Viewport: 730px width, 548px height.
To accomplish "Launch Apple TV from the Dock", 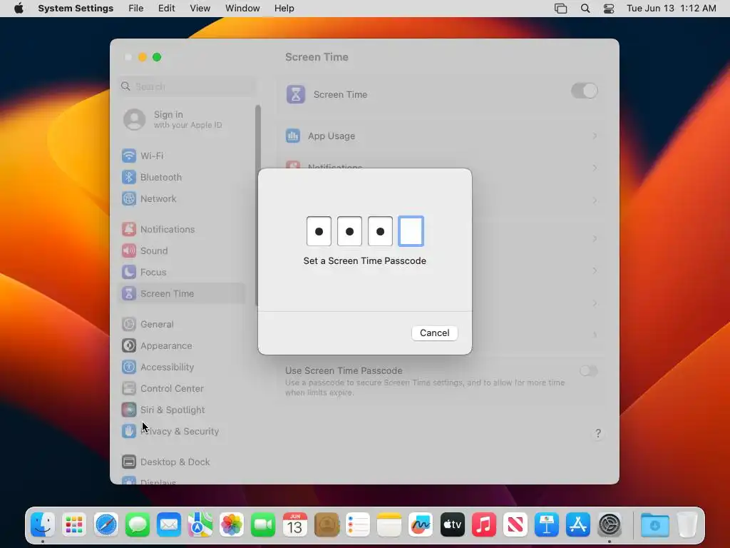I will pyautogui.click(x=452, y=525).
